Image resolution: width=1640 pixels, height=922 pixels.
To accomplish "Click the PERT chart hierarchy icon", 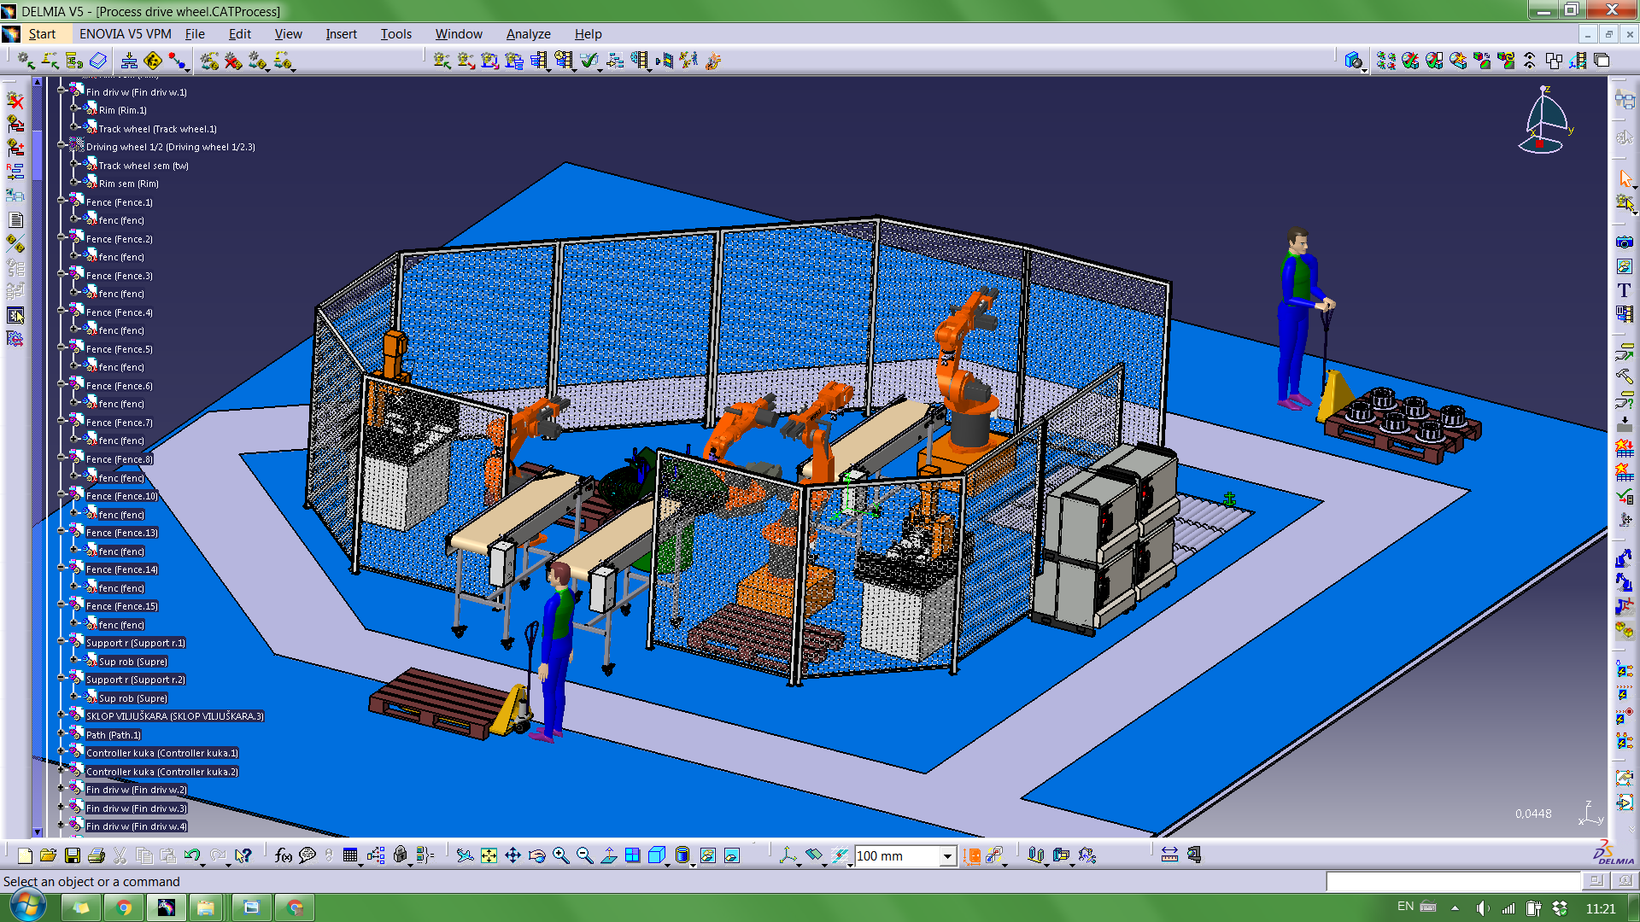I will coord(129,61).
